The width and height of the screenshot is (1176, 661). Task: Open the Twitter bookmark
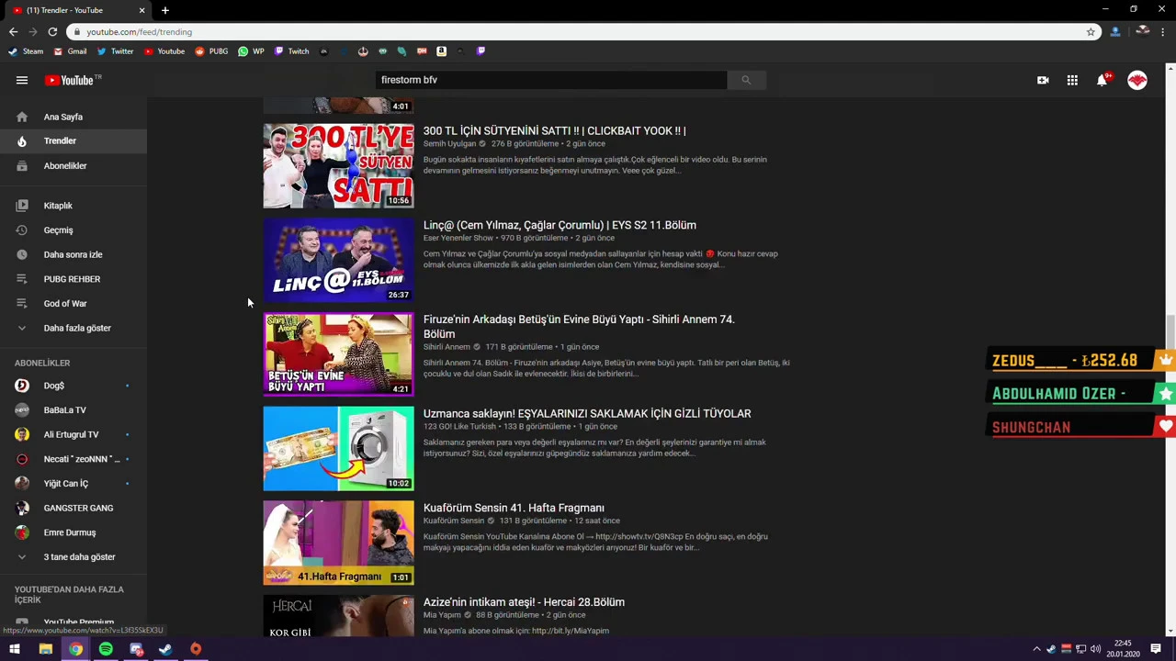pos(115,51)
